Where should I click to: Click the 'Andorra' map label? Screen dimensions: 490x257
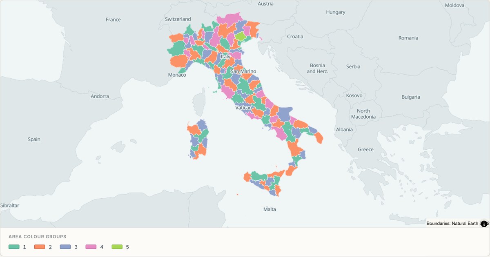[100, 96]
